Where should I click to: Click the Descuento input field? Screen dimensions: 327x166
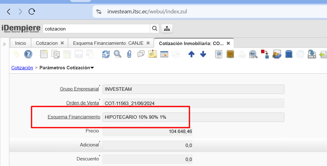tap(147, 159)
